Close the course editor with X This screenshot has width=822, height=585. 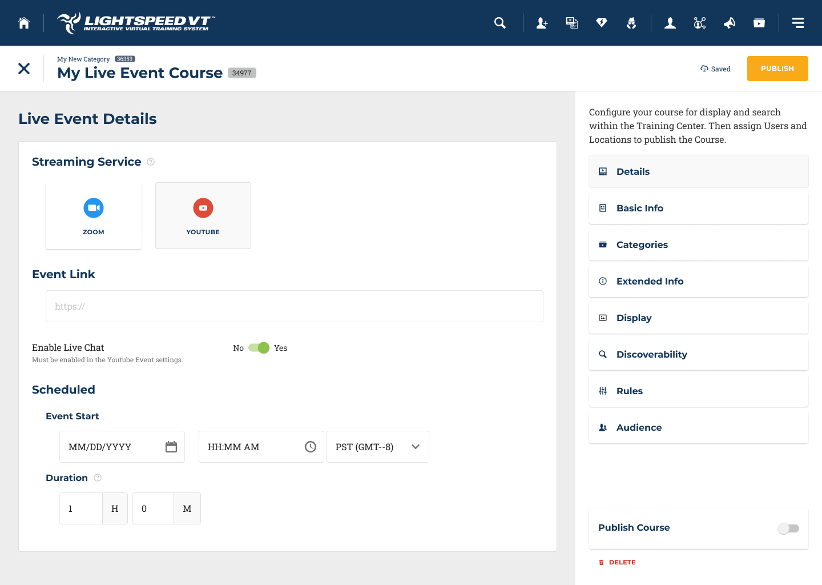pos(24,69)
